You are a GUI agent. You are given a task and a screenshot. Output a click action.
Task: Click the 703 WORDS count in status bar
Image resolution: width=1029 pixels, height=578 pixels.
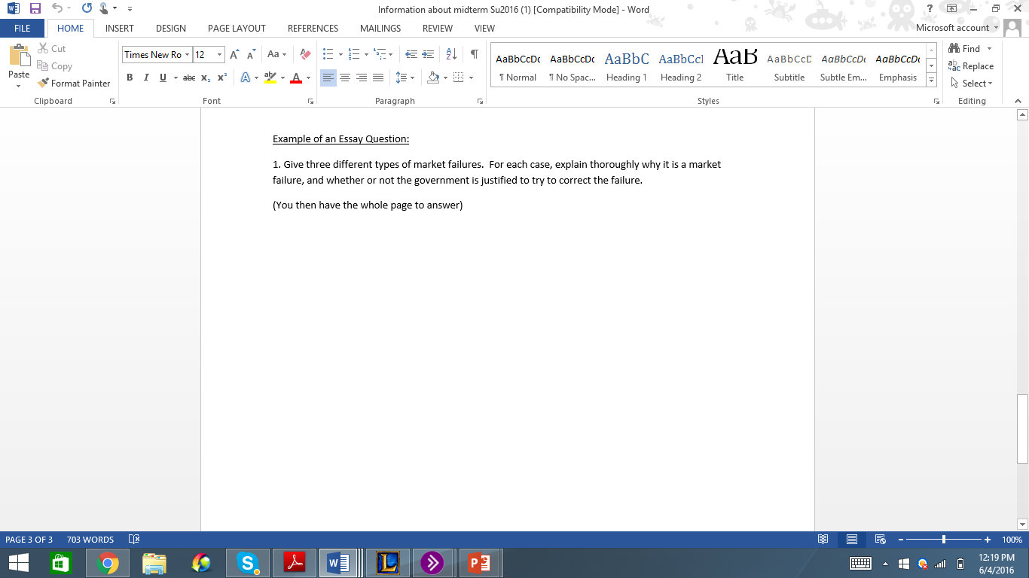coord(90,540)
